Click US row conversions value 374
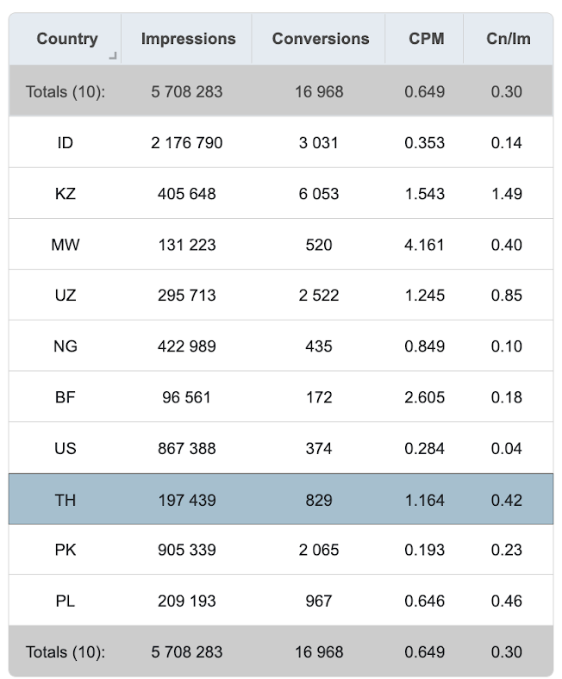The width and height of the screenshot is (562, 679). 319,448
